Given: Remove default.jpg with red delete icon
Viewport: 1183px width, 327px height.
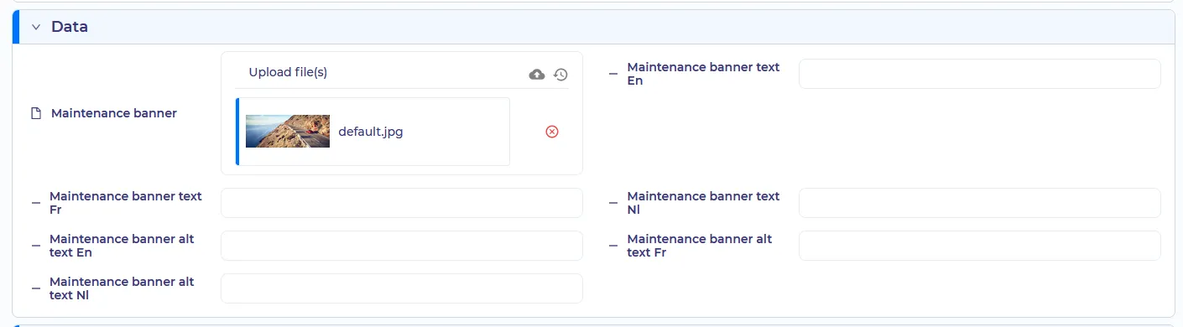Looking at the screenshot, I should tap(552, 132).
